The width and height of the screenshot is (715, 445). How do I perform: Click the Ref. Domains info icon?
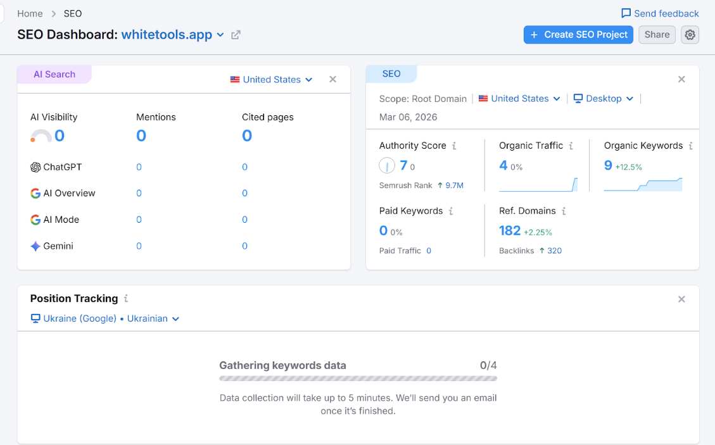pyautogui.click(x=564, y=211)
